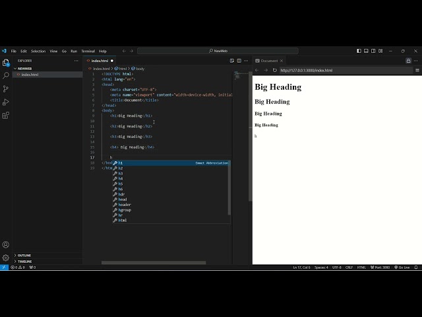Open the Go menu
Viewport: 422px width, 317px height.
pos(64,51)
